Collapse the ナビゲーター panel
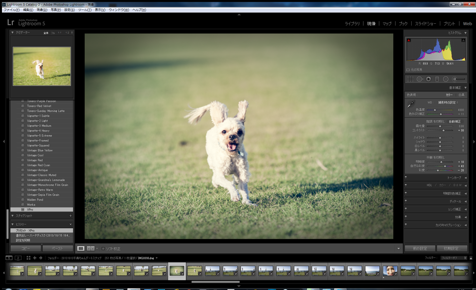This screenshot has height=290, width=476. tap(13, 32)
